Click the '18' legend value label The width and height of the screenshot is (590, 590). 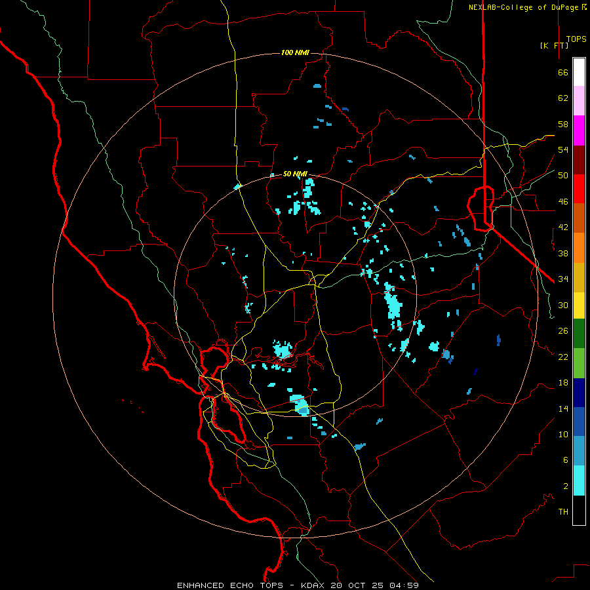click(x=563, y=383)
